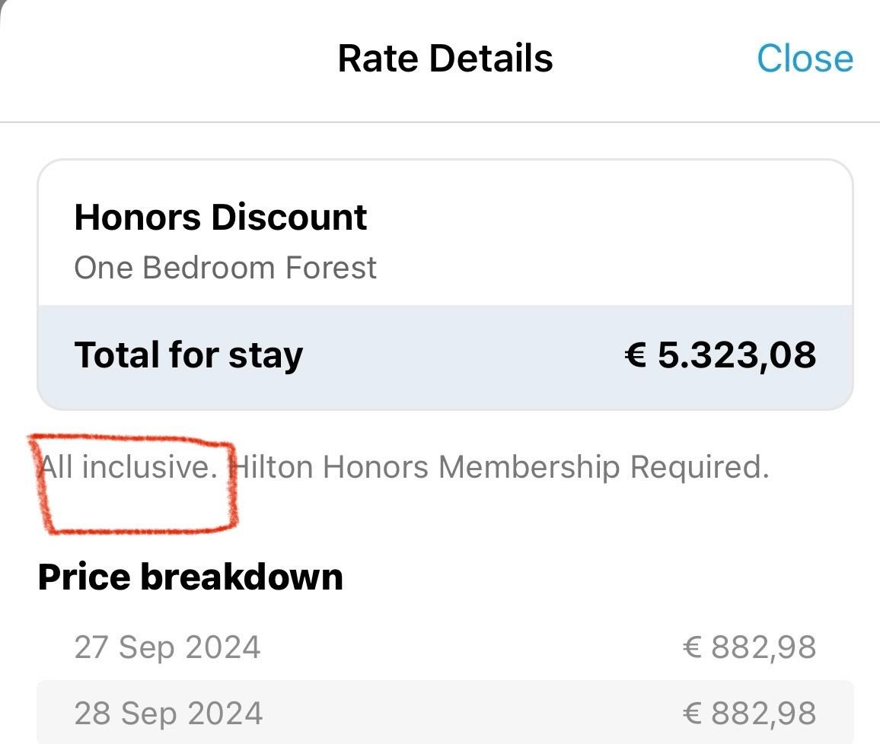Tap Hilton Honors Membership Required notice
This screenshot has height=744, width=880.
tap(499, 466)
